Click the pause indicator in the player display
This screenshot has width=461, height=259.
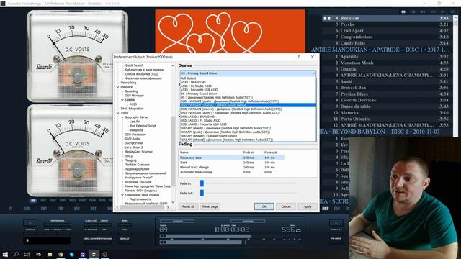(217, 230)
